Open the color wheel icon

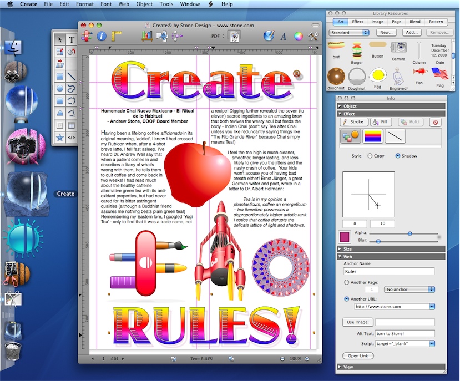[299, 37]
